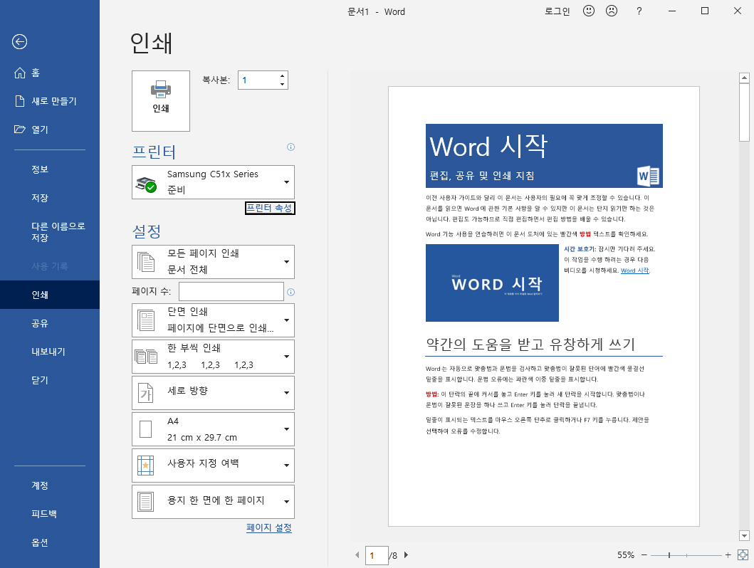The width and height of the screenshot is (754, 568).
Task: Increase copies with the up spinner arrow
Action: [282, 76]
